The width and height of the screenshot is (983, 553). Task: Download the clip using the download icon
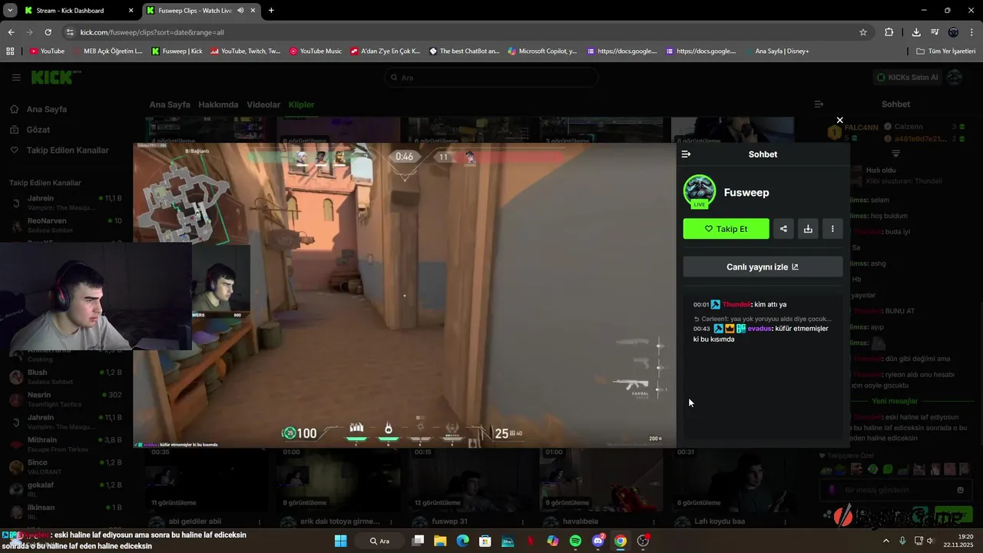(x=808, y=229)
